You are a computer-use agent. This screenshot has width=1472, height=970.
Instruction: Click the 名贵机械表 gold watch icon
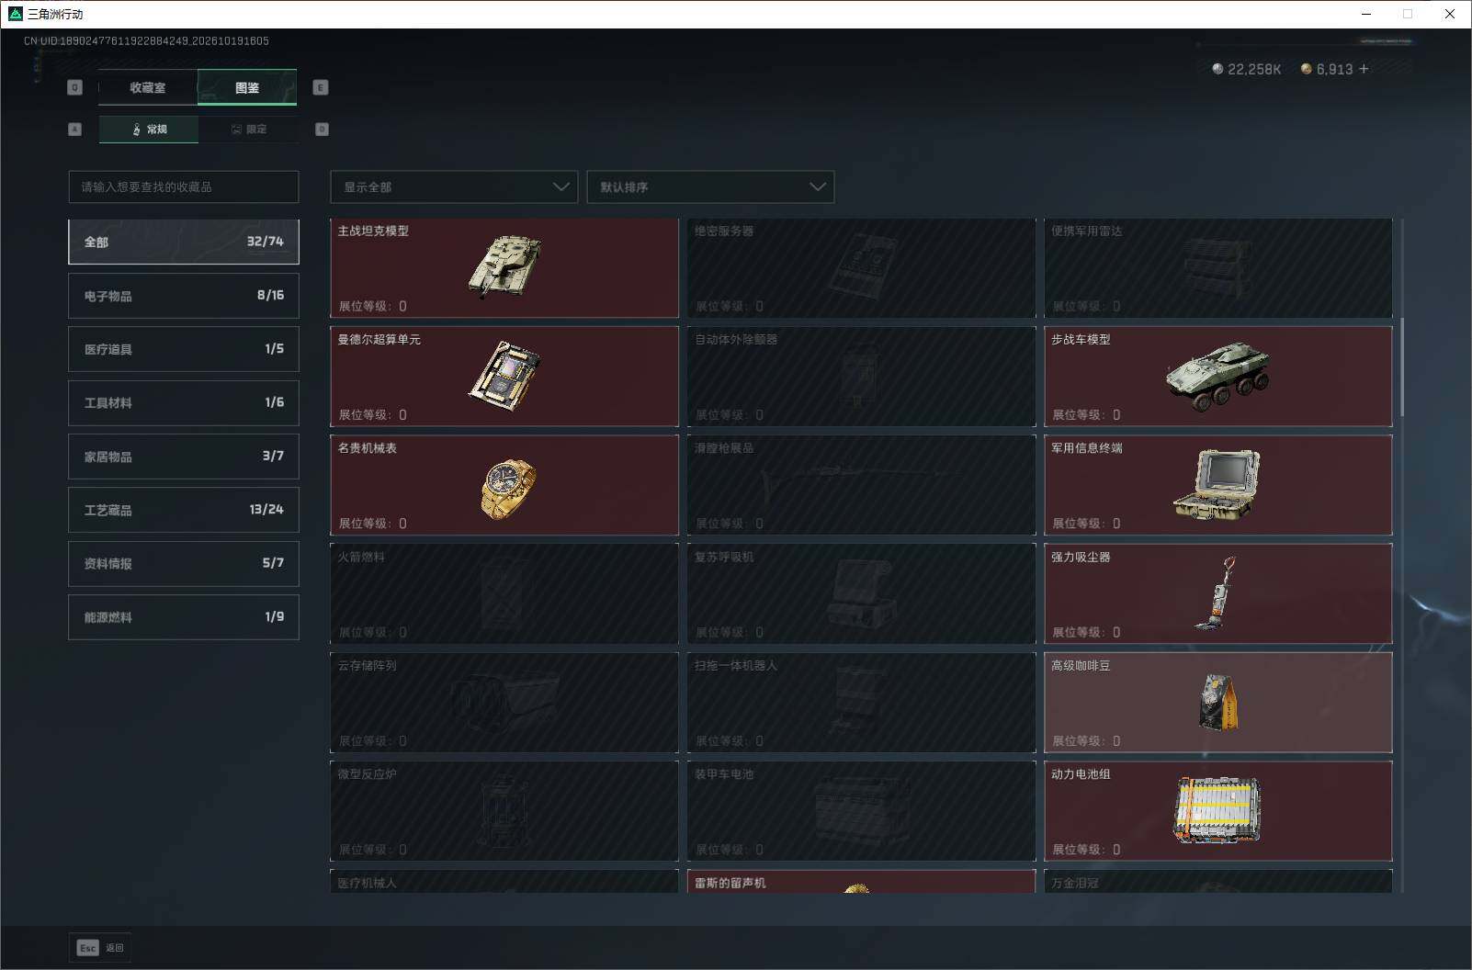point(507,488)
